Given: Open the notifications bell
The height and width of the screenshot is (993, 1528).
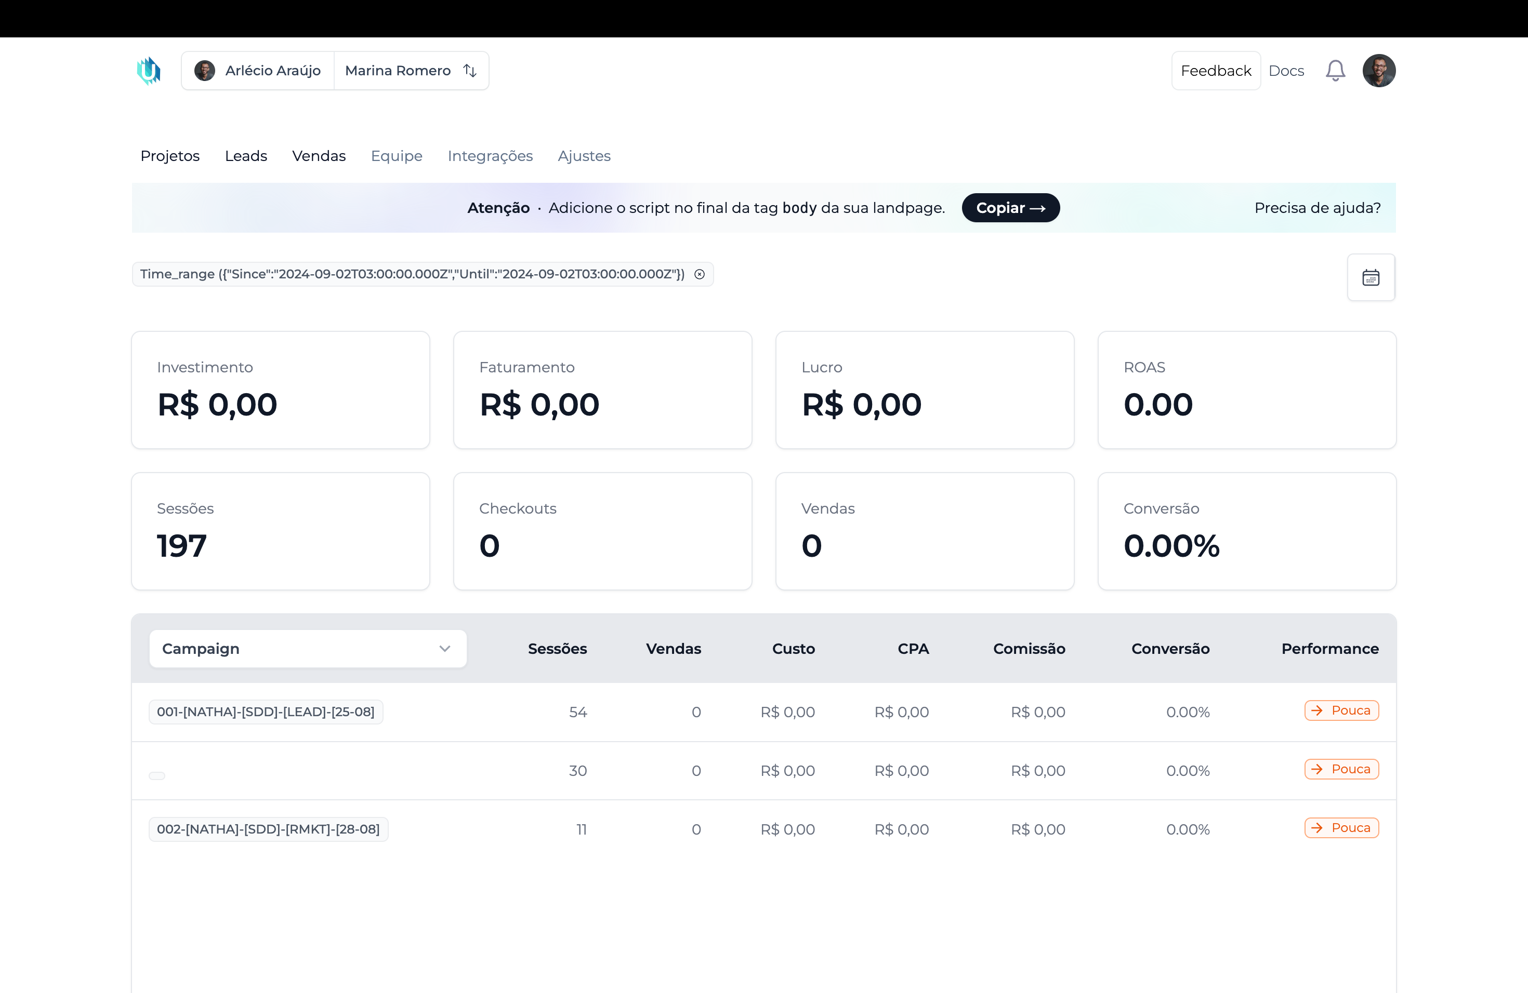Looking at the screenshot, I should pos(1335,71).
